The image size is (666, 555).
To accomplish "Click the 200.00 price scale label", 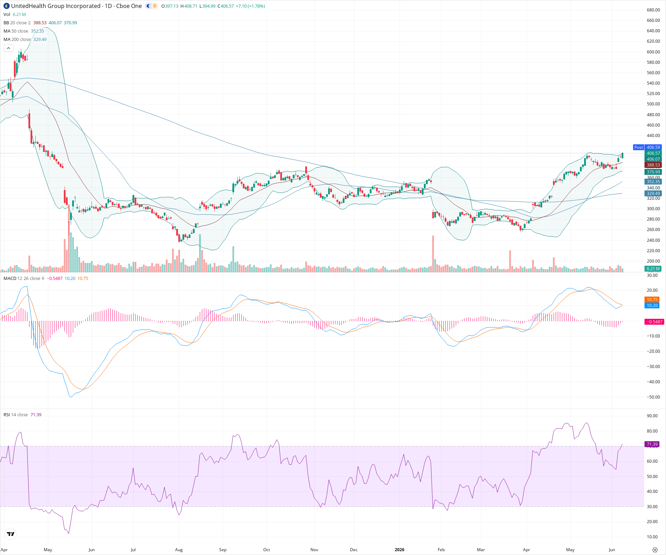I will (654, 261).
